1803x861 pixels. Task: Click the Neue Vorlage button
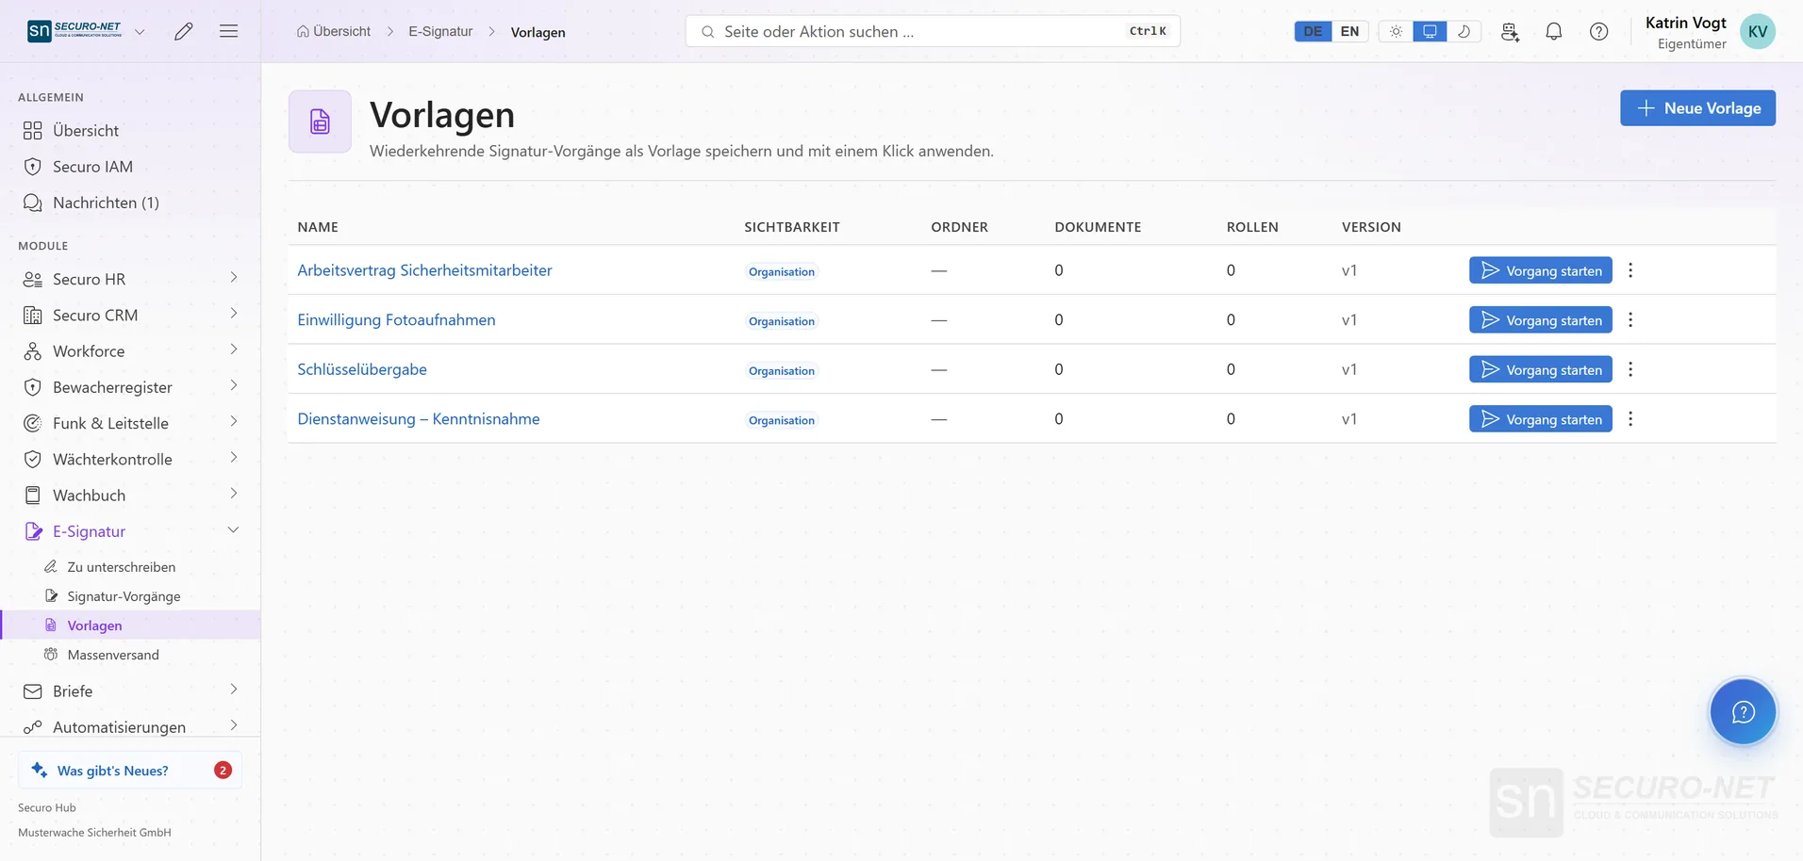1697,108
